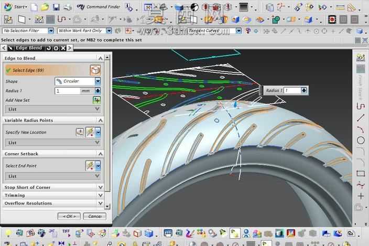The height and width of the screenshot is (246, 369).
Task: Select the Point plus tool in right sidebar
Action: point(361,196)
